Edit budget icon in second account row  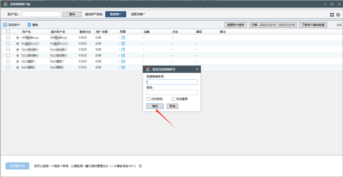pyautogui.click(x=123, y=43)
